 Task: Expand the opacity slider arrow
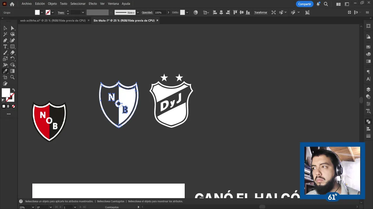tap(168, 12)
